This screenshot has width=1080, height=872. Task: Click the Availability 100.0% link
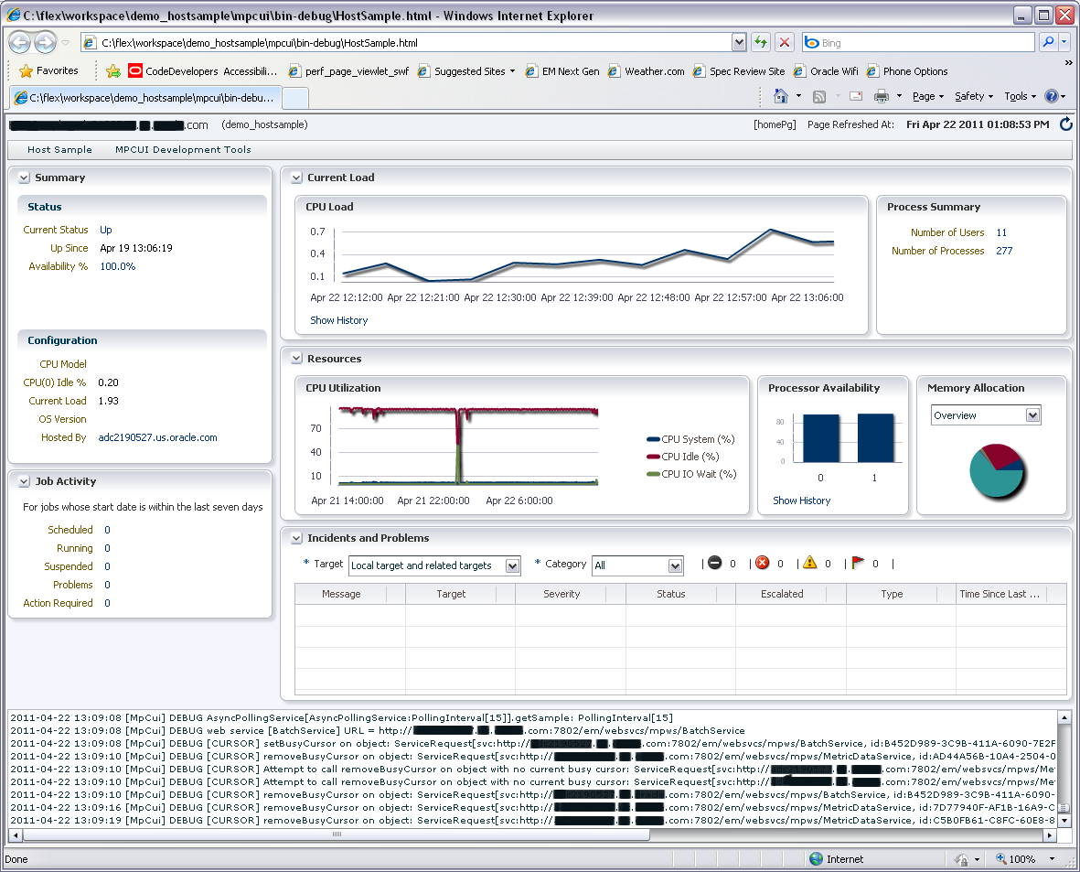118,266
